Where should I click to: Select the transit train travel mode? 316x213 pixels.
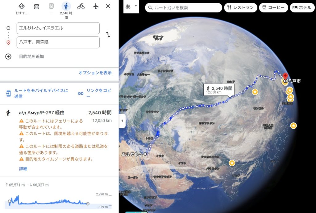pyautogui.click(x=51, y=6)
